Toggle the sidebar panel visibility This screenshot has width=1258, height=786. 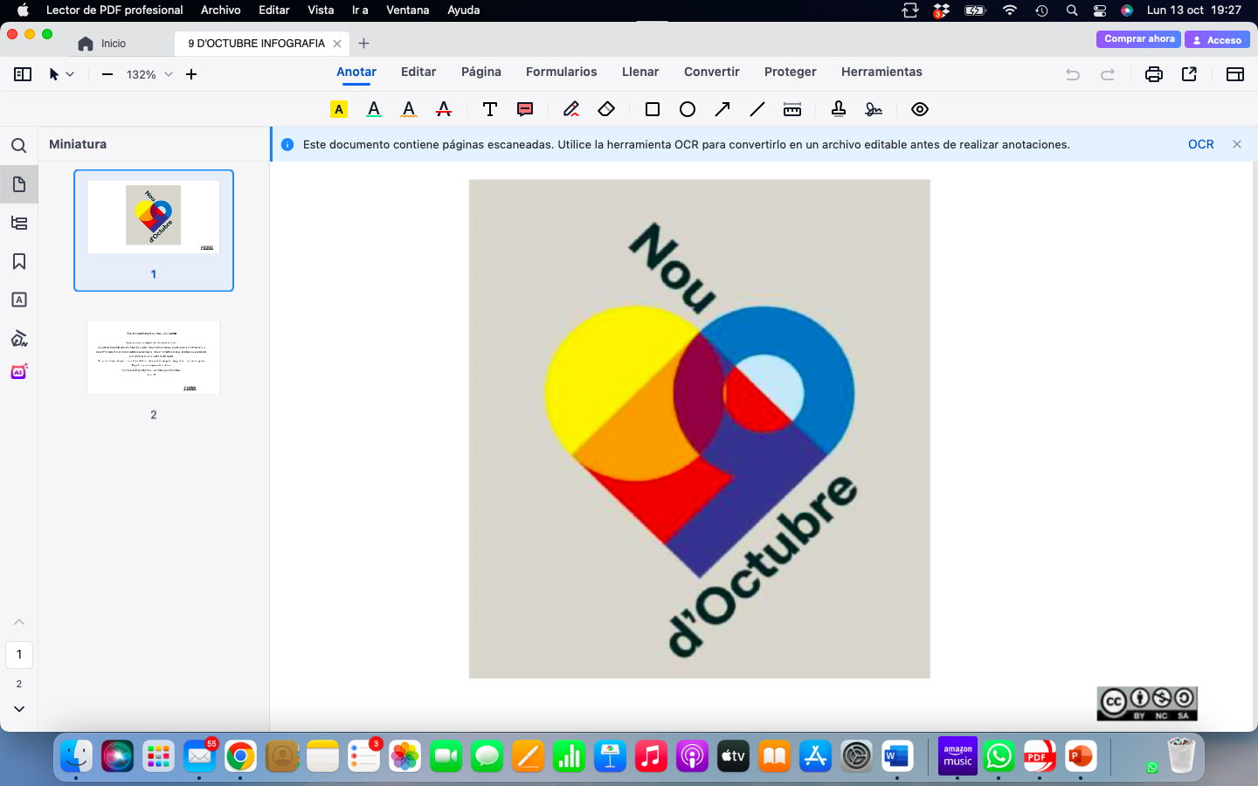[22, 74]
